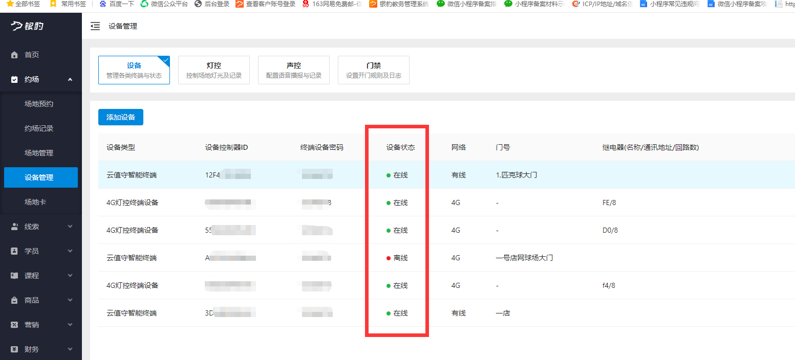795x360 pixels.
Task: Switch to the 门禁 tab
Action: (373, 70)
